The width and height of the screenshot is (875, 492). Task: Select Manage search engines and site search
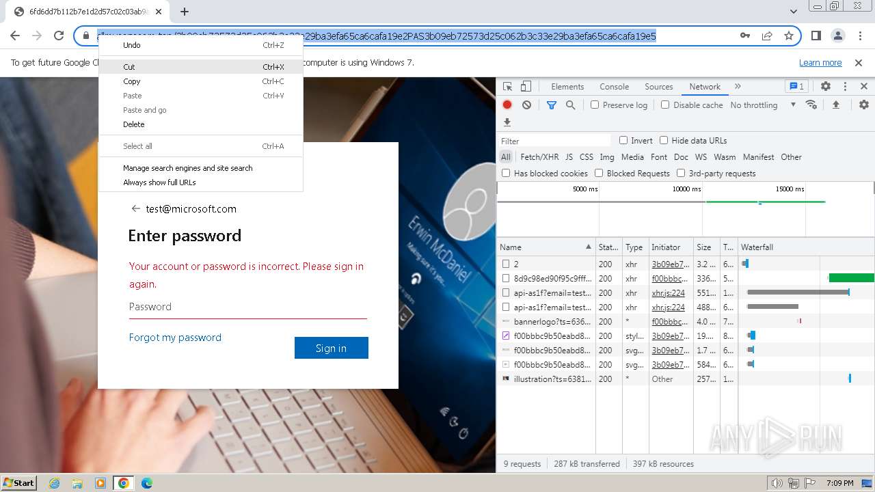201,168
